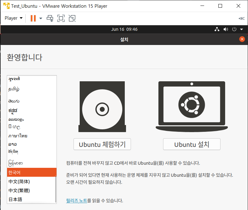Select the CD disc image
The width and height of the screenshot is (248, 210).
pyautogui.click(x=102, y=107)
